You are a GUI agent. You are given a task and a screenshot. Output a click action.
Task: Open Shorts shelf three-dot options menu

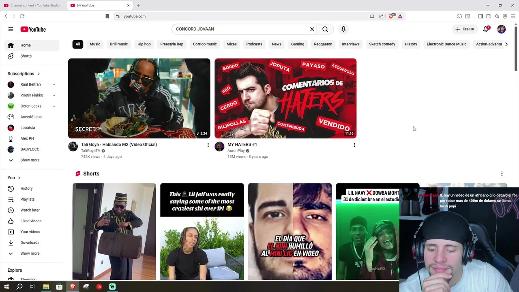(x=502, y=174)
